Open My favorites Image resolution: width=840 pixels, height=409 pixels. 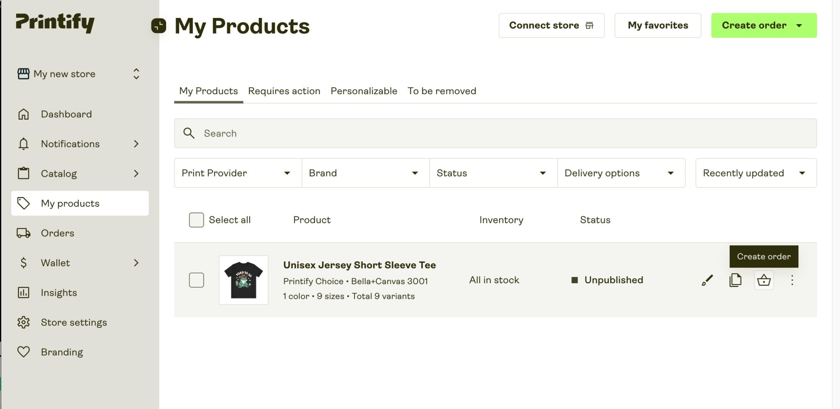658,25
